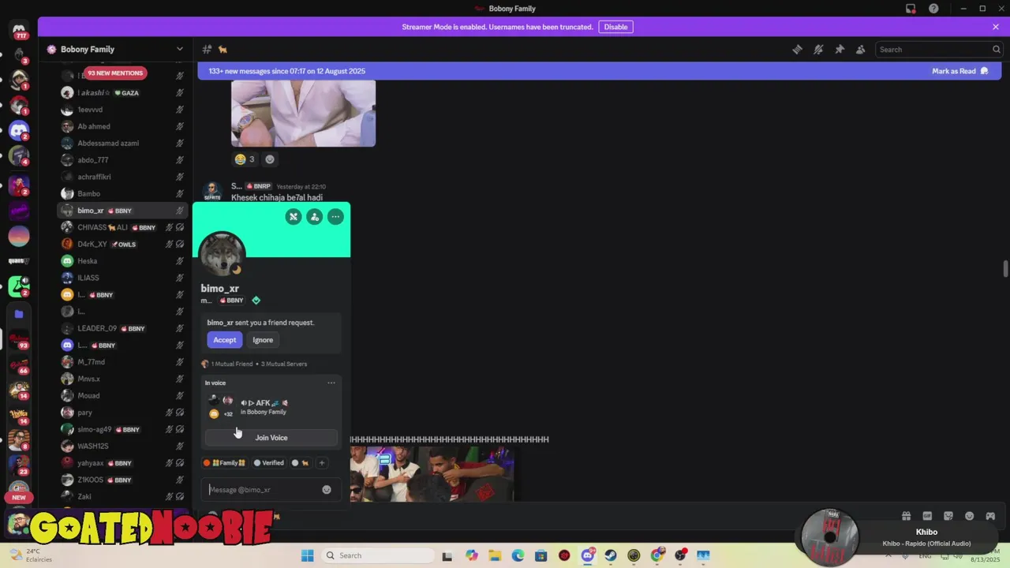Click Join Voice button
The width and height of the screenshot is (1010, 568).
tap(271, 438)
